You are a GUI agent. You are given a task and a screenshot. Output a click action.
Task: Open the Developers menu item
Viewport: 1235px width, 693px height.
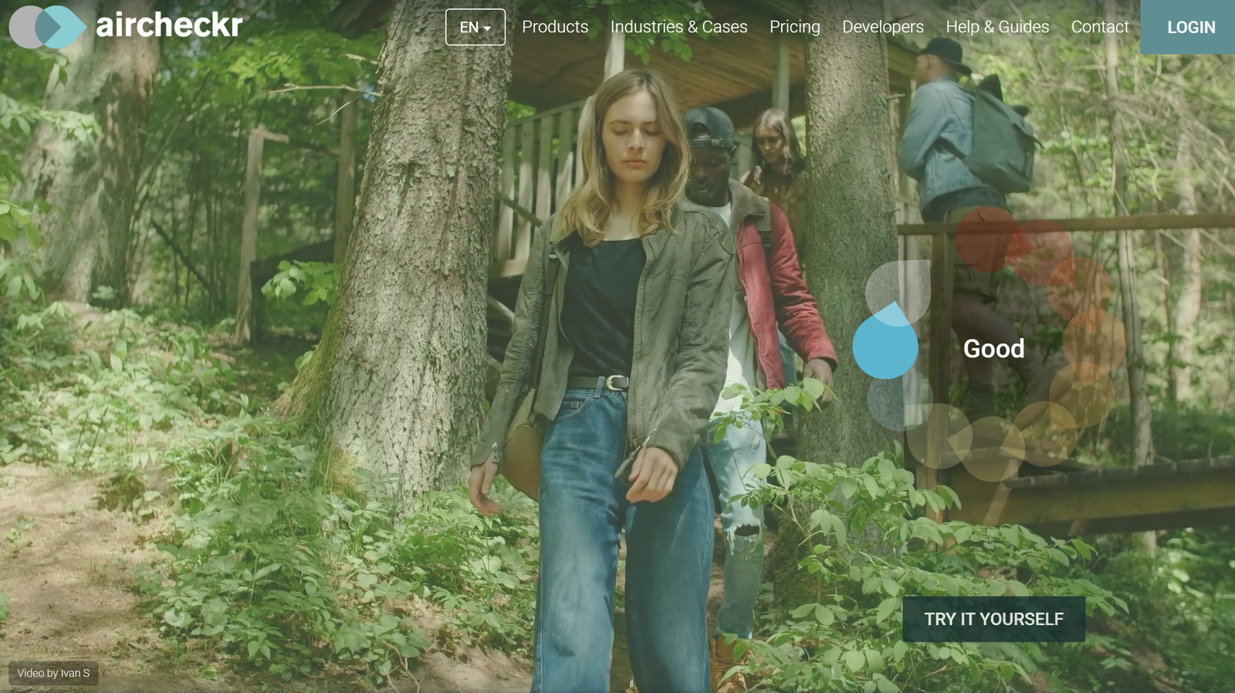[x=883, y=27]
